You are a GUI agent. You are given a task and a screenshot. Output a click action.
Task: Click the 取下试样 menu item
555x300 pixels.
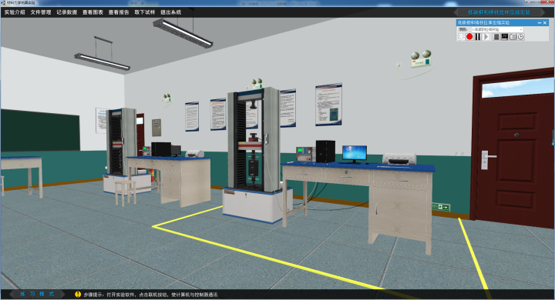tap(145, 12)
